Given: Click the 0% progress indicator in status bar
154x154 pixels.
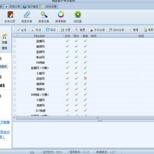Looking at the screenshot, I should point(32,152).
